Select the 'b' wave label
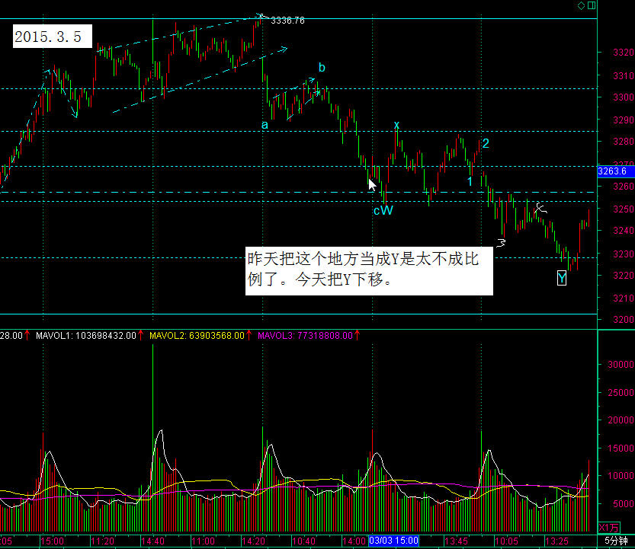The image size is (635, 549). pos(322,68)
